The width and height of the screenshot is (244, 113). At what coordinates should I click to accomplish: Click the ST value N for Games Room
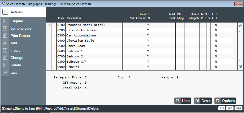[216, 46]
